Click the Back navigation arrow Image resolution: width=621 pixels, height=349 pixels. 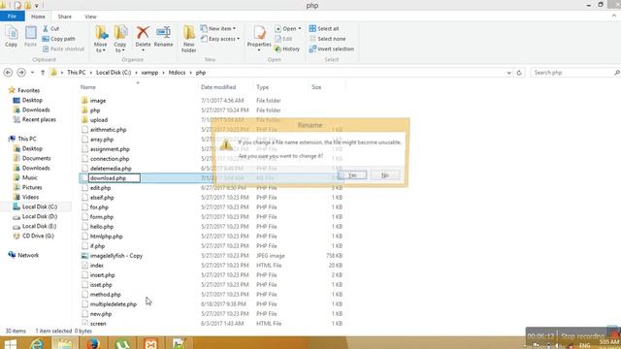click(x=8, y=73)
